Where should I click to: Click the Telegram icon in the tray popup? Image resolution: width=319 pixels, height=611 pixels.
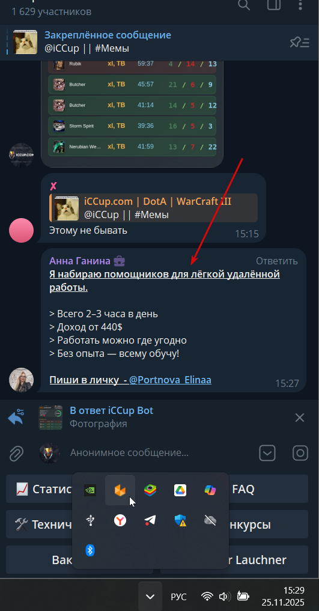click(x=150, y=520)
